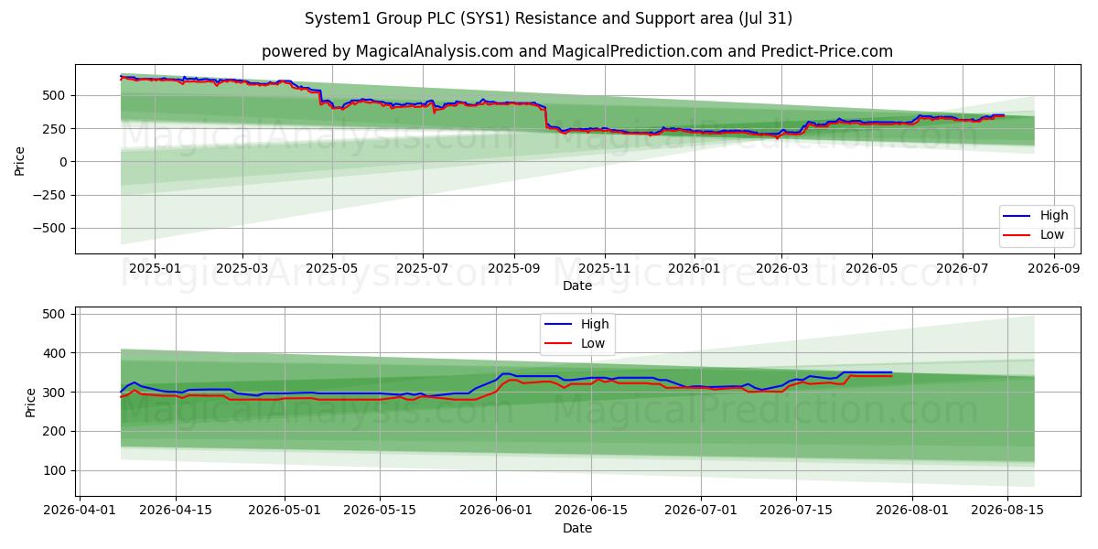1098x549 pixels.
Task: Click the '2026-03' tick label
Action: pos(780,268)
